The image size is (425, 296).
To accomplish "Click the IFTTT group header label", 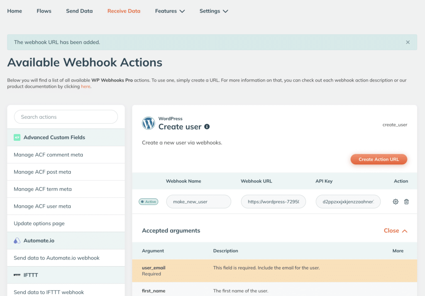I will (x=31, y=275).
